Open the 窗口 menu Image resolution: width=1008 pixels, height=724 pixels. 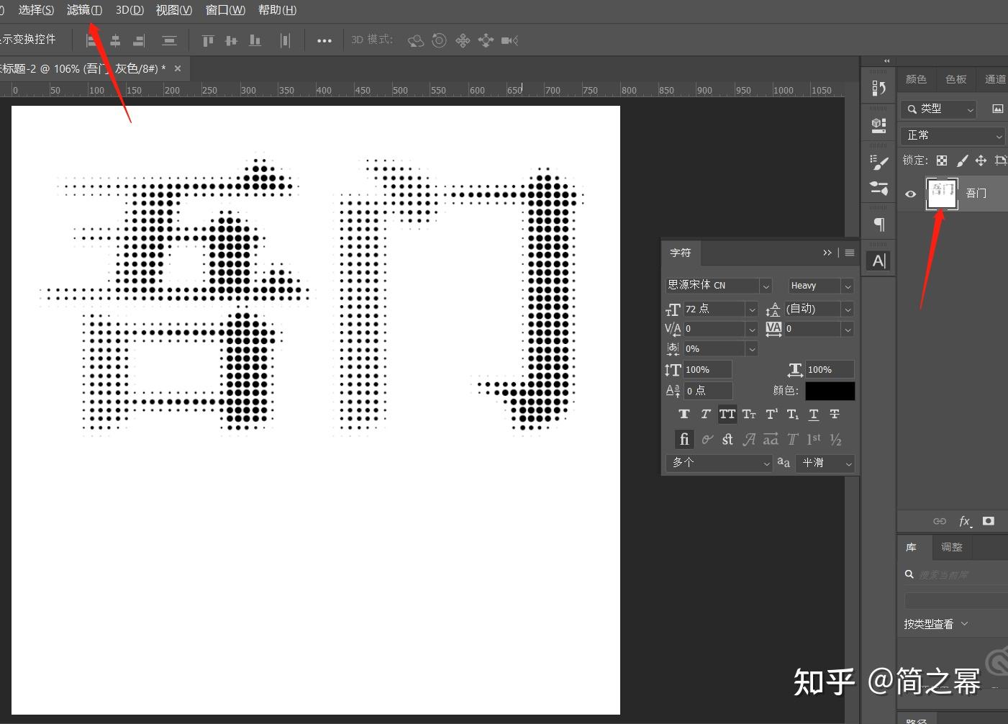225,10
